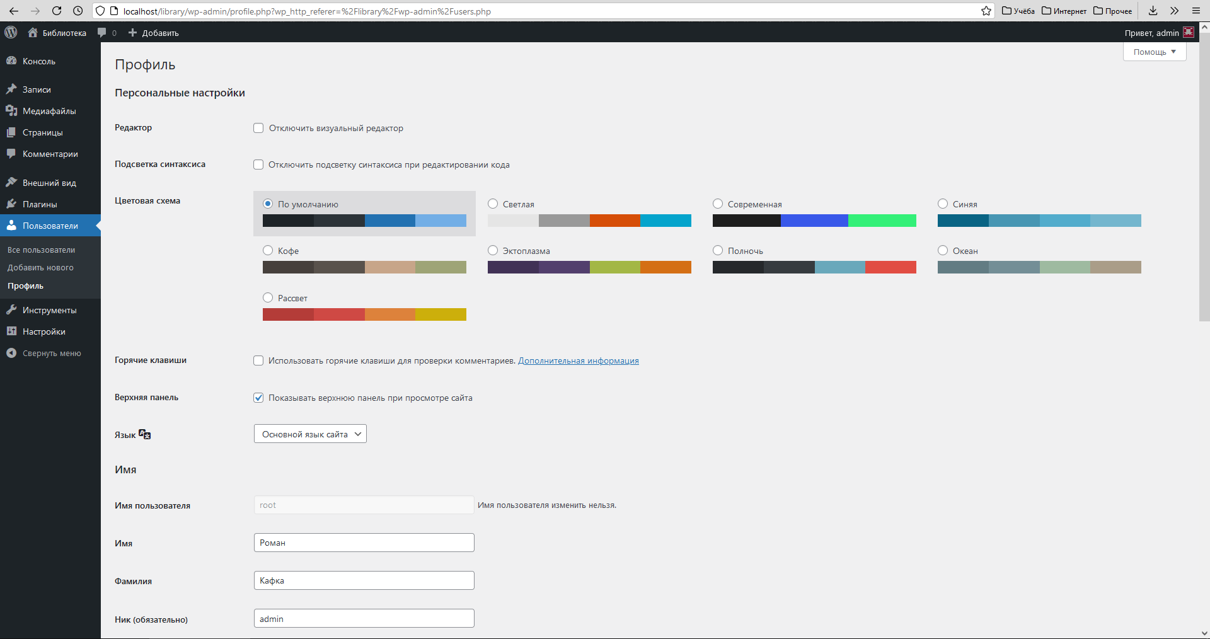
Task: Click the shield tracking protection icon
Action: (x=100, y=11)
